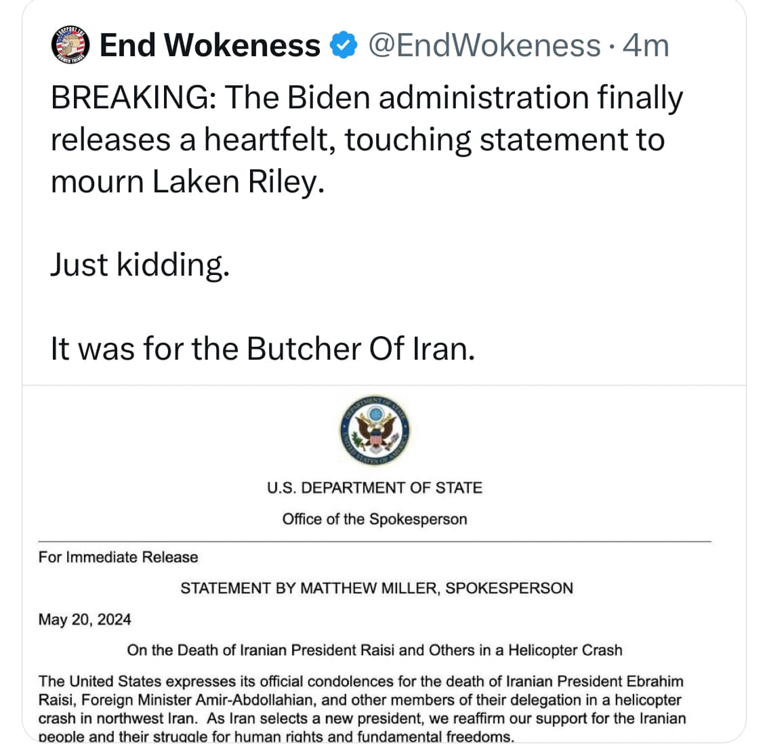
Task: Click the Statement by Matthew Miller heading
Action: [x=377, y=588]
